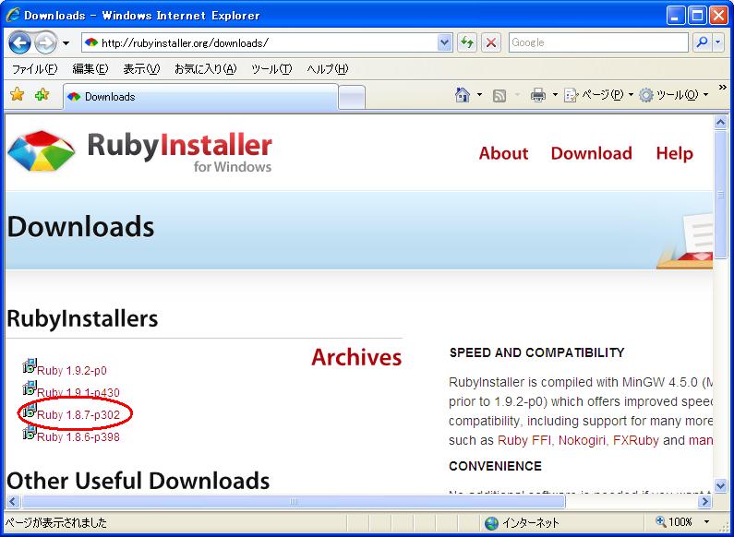Download Ruby 1.8.6-p398 installer
Image resolution: width=734 pixels, height=537 pixels.
point(78,437)
